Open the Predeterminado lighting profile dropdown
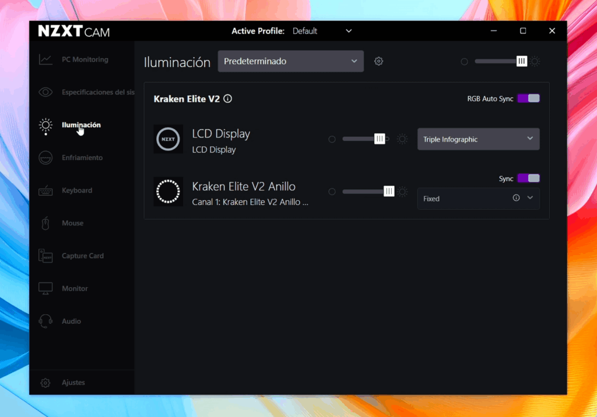The height and width of the screenshot is (417, 597). tap(290, 61)
